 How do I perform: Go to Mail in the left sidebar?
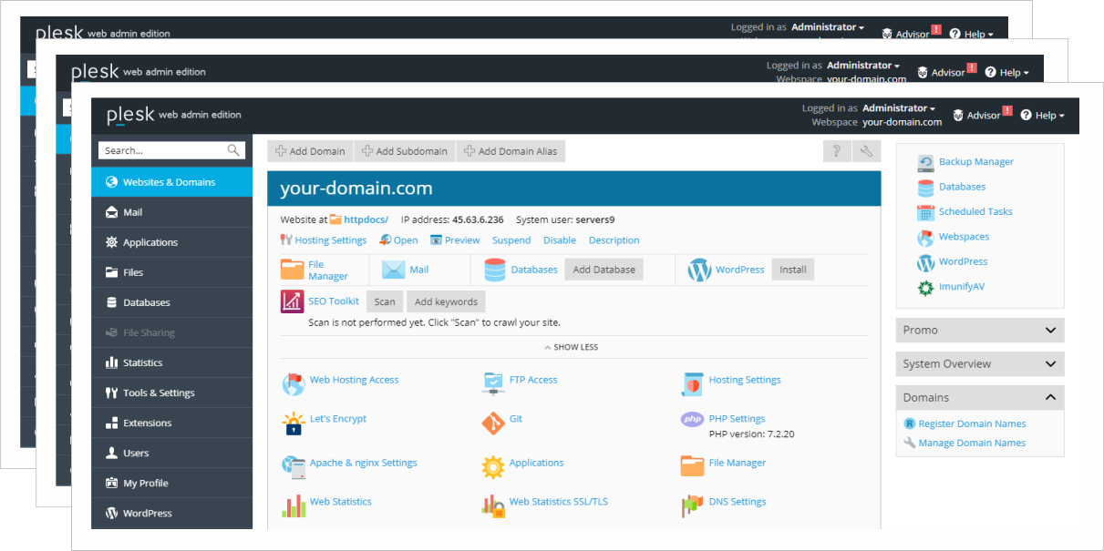(171, 212)
